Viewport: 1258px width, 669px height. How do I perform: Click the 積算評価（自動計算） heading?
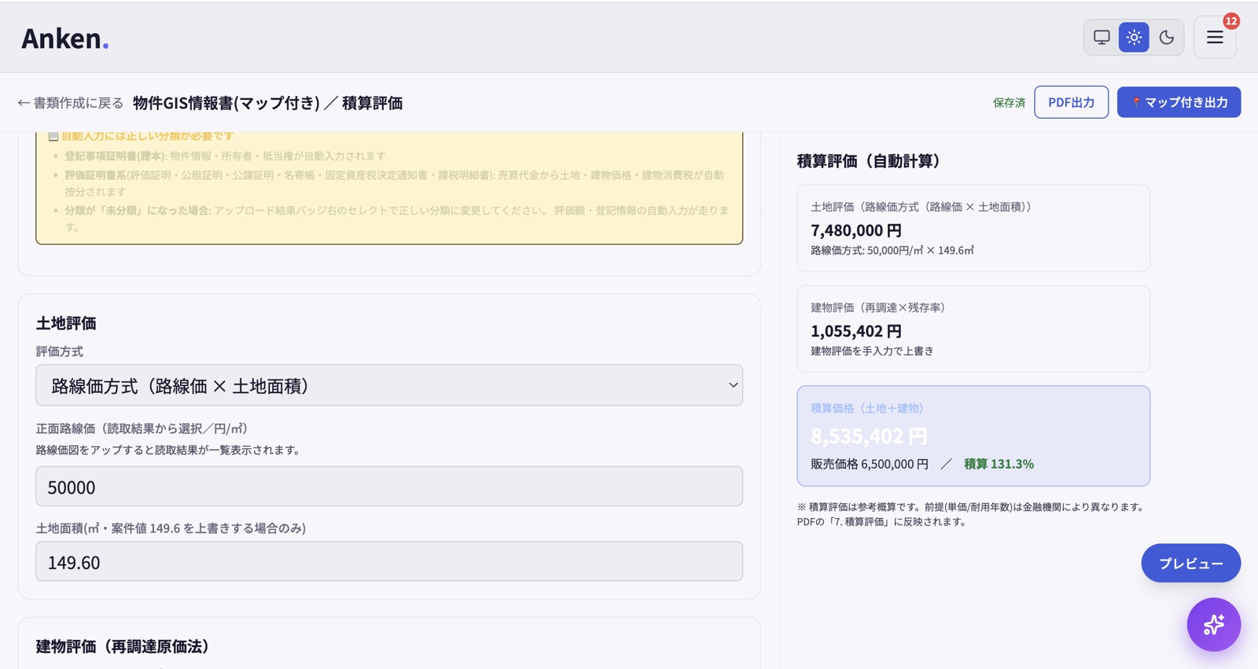tap(869, 161)
